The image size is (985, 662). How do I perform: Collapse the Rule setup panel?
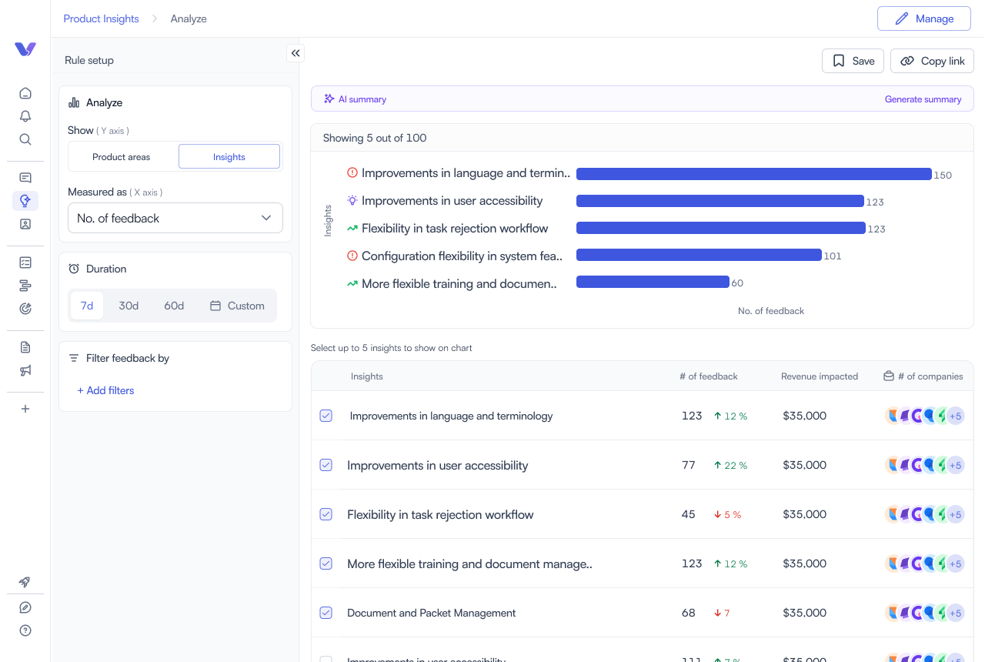coord(296,52)
